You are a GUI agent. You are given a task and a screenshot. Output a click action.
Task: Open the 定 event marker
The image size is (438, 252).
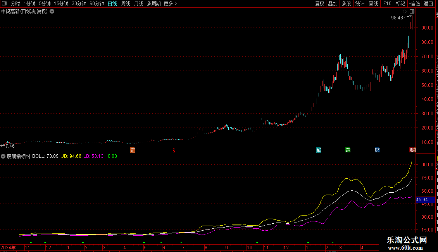pyautogui.click(x=133, y=150)
